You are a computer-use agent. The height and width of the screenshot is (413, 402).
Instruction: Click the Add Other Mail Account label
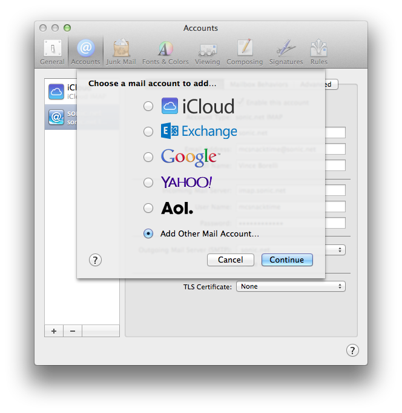(209, 233)
